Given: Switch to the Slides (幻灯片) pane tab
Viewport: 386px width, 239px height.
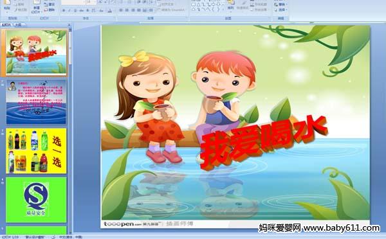Looking at the screenshot, I should [6, 24].
